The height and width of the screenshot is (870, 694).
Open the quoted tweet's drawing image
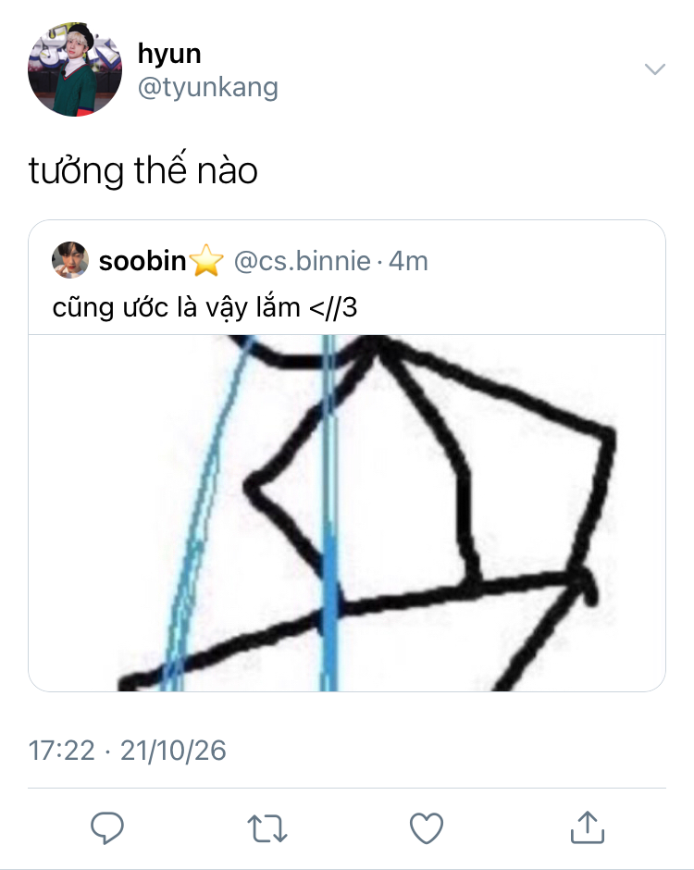coord(347,514)
